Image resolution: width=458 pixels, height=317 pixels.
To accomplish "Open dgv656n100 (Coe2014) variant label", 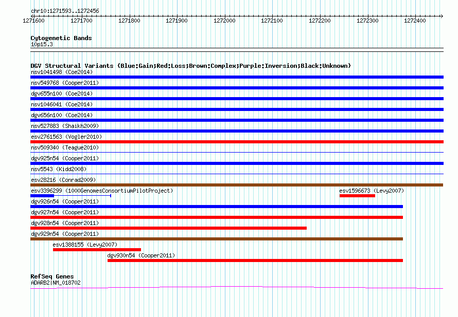I will coord(62,115).
